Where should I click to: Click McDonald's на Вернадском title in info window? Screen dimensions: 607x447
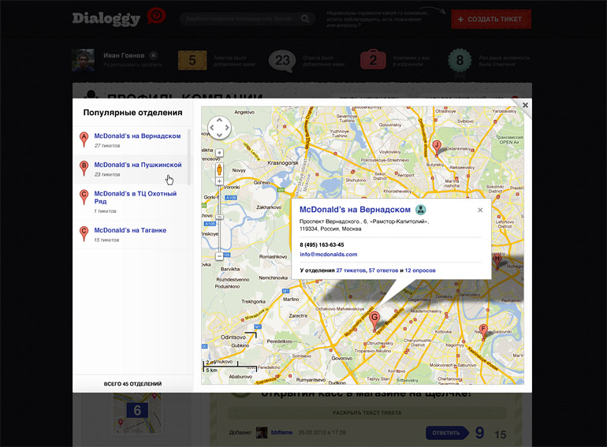coord(355,210)
